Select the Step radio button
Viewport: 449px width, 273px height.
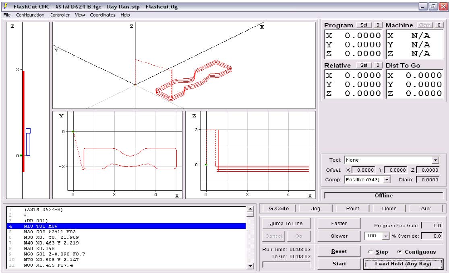pos(371,252)
